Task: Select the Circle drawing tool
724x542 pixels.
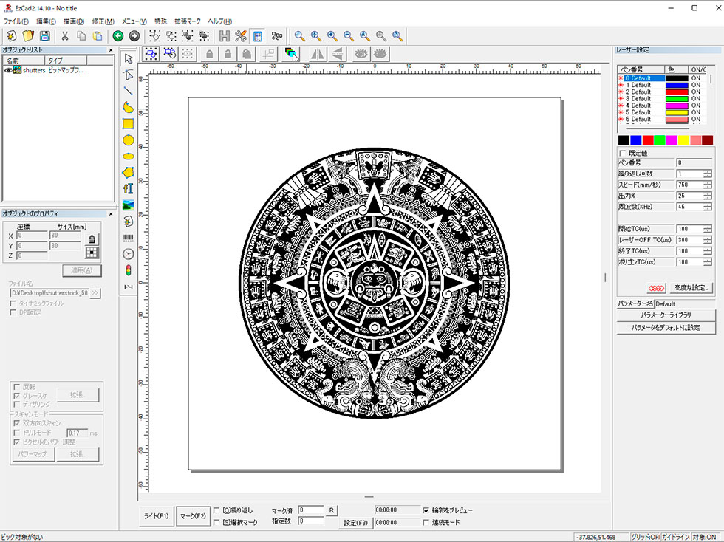Action: click(129, 140)
